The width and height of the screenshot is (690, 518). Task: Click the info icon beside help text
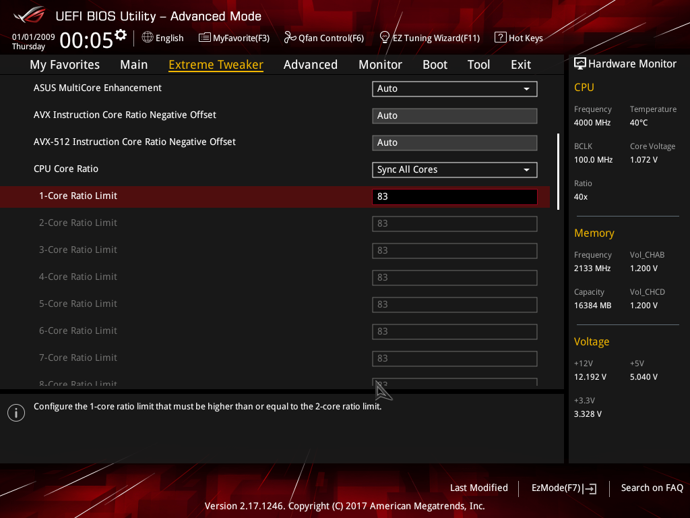click(16, 413)
